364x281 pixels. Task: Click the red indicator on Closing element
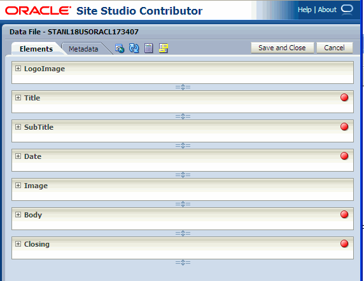click(344, 243)
